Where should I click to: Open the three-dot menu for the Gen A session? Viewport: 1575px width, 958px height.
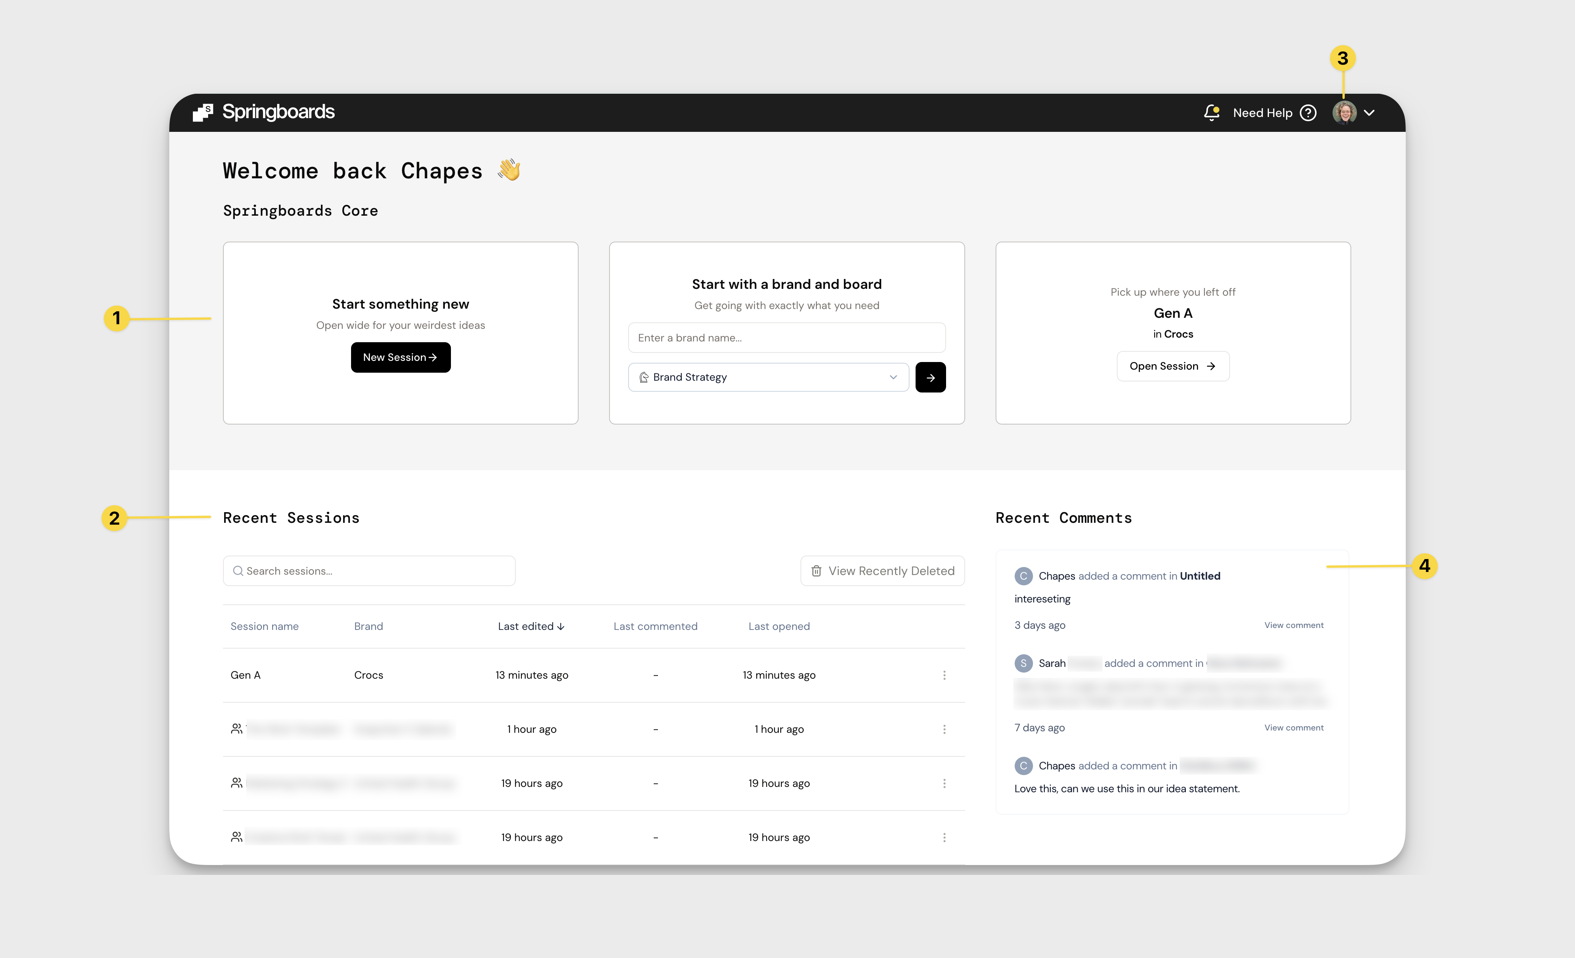coord(944,675)
